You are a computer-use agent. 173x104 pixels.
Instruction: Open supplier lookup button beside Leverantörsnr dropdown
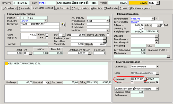click(157, 18)
